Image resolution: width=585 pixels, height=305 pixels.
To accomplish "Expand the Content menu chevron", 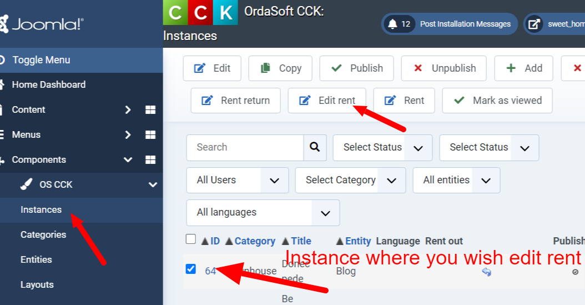I will (x=128, y=110).
